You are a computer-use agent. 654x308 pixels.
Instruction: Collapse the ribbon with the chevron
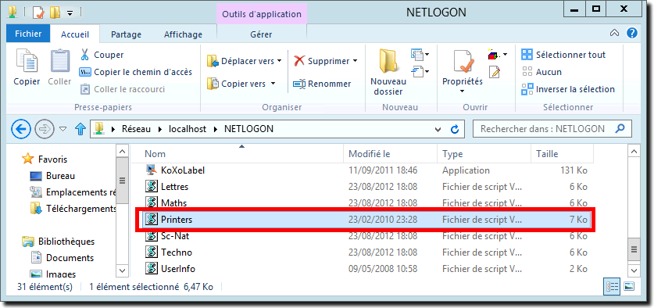pos(614,34)
